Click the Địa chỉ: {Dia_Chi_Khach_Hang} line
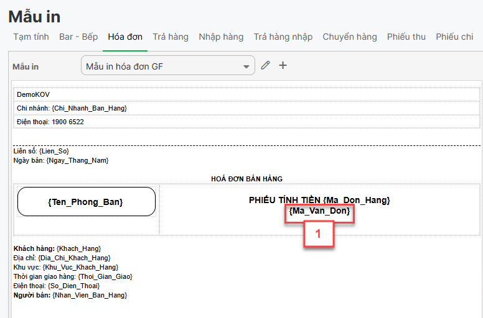Viewport: 483px width, 318px height. [62, 258]
